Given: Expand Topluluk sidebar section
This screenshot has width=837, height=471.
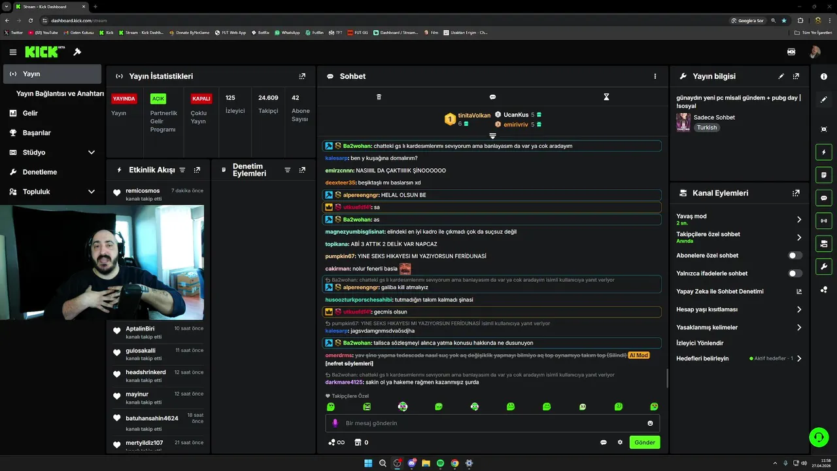Looking at the screenshot, I should click(x=92, y=192).
